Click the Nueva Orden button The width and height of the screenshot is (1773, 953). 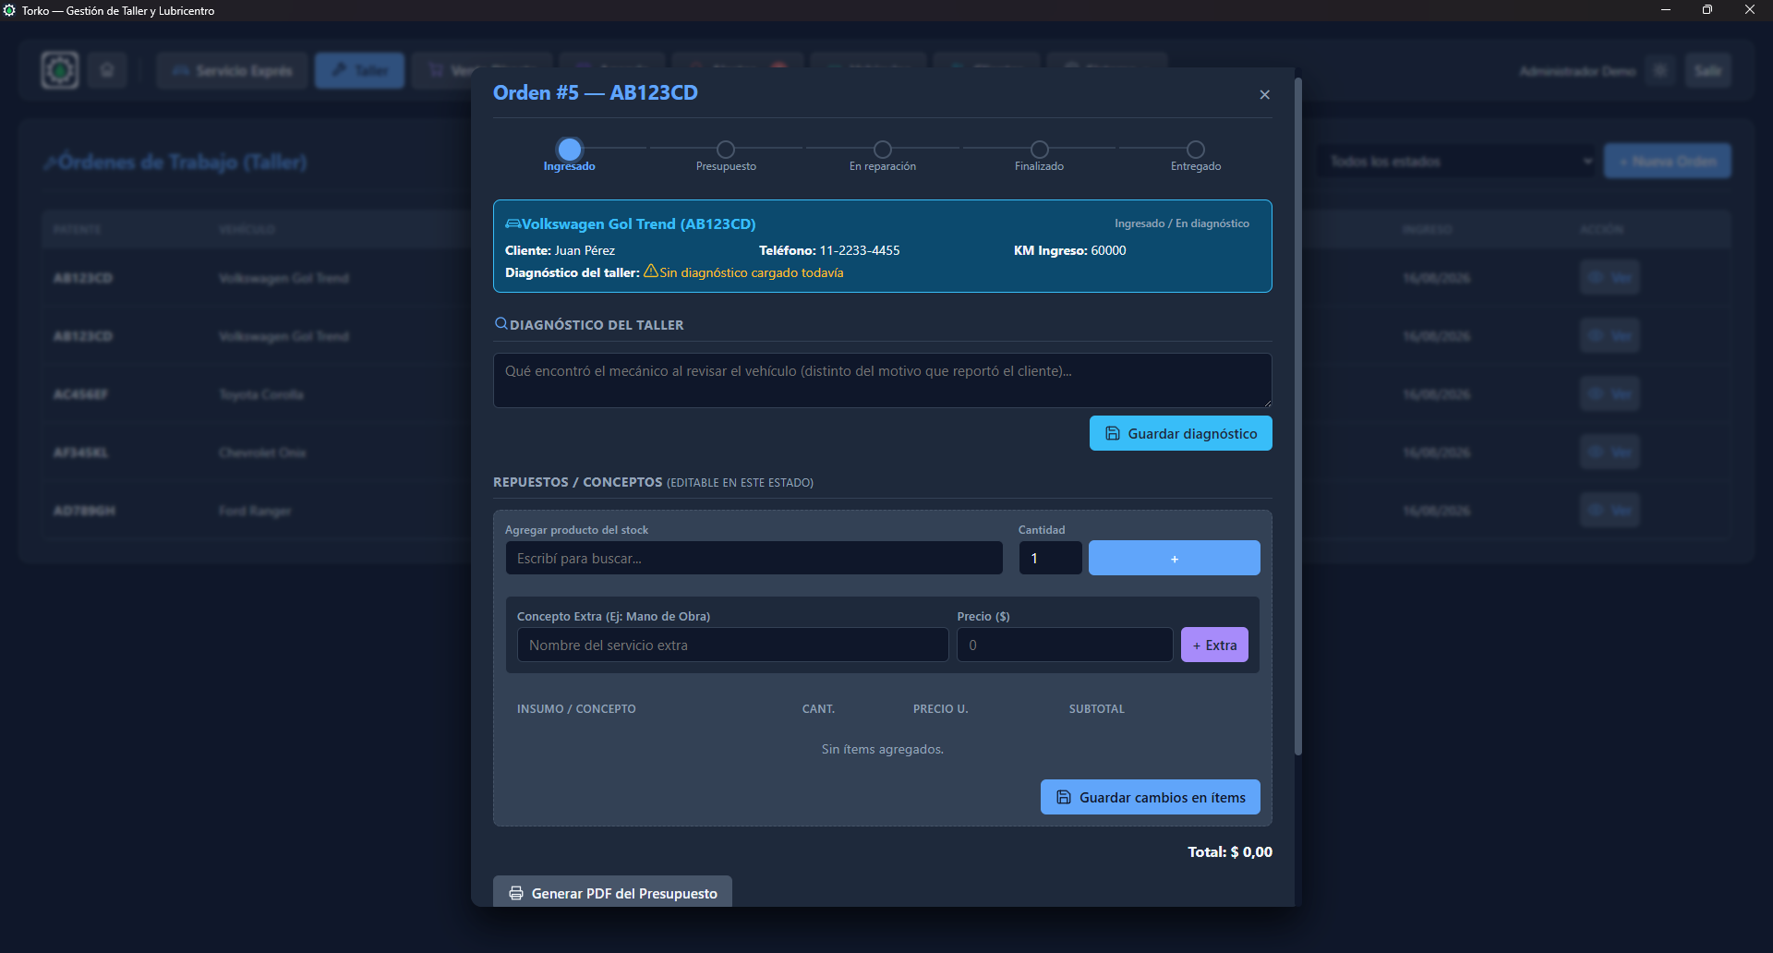click(x=1668, y=162)
